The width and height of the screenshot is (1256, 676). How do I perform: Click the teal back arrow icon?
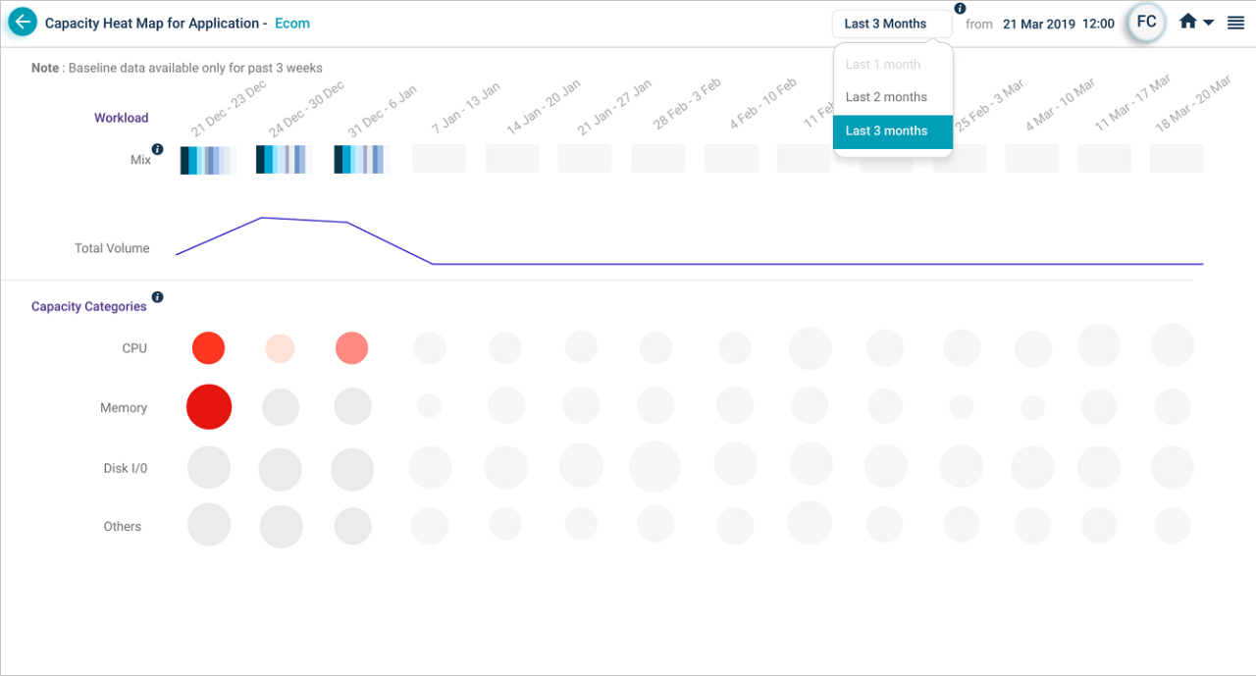tap(22, 21)
